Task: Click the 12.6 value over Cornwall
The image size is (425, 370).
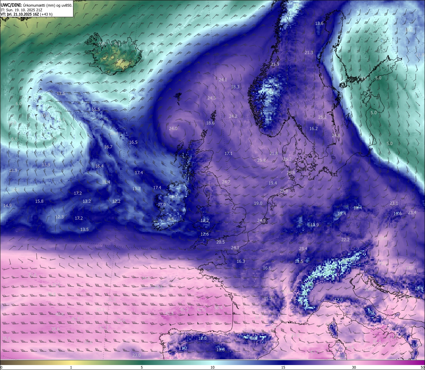Action: (205, 234)
